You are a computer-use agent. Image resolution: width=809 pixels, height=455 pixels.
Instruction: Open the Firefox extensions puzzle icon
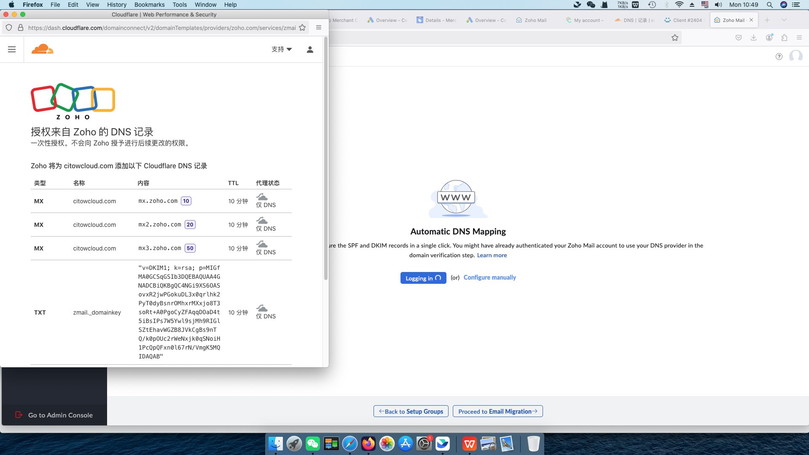(x=784, y=38)
